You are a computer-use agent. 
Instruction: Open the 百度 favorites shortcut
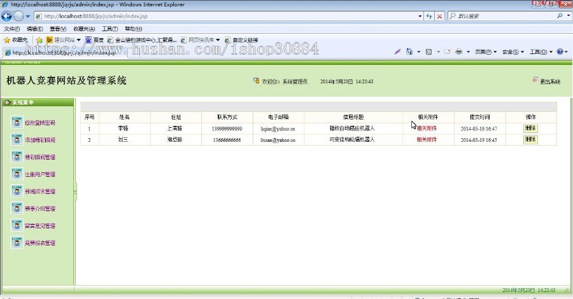[x=94, y=40]
